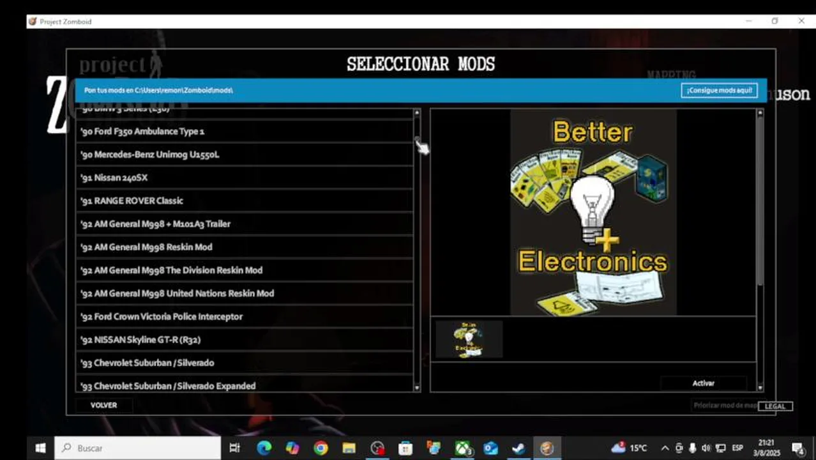
Task: Select '92 NISSAN Skyline GT-R (R32)
Action: coord(245,339)
